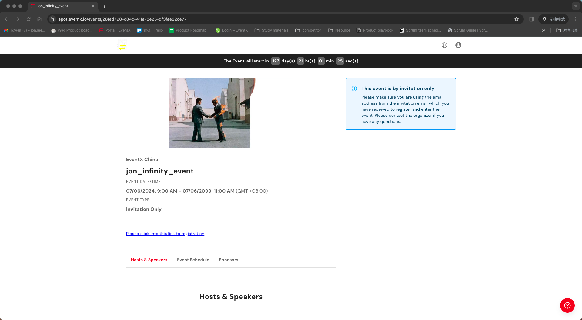582x320 pixels.
Task: Open green Product Roadmap bookmark
Action: coord(189,30)
